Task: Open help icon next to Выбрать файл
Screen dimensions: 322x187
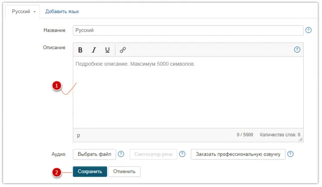Action: [x=121, y=154]
